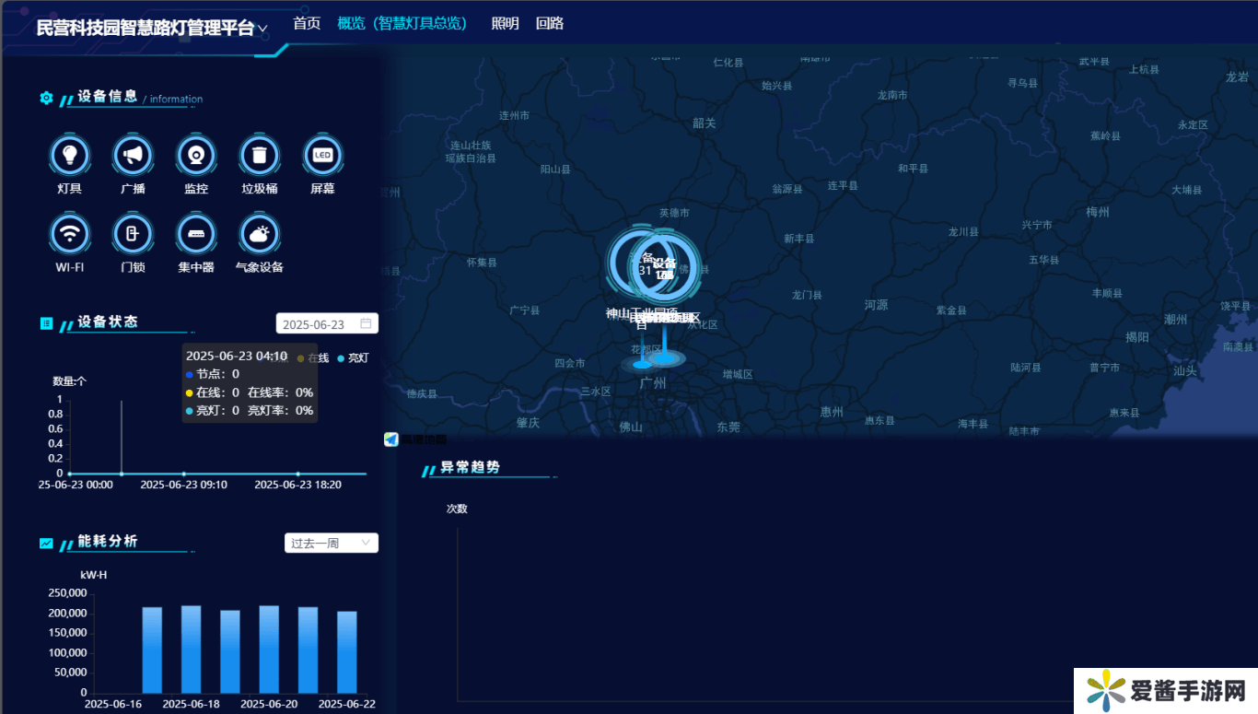
Task: Click the 门锁 (door lock) device icon
Action: pyautogui.click(x=133, y=234)
